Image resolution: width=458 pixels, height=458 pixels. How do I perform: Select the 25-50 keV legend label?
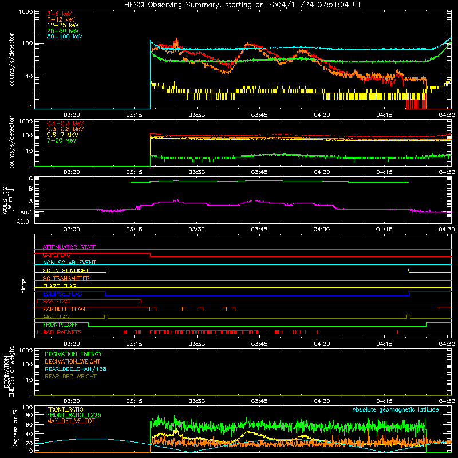[x=63, y=31]
